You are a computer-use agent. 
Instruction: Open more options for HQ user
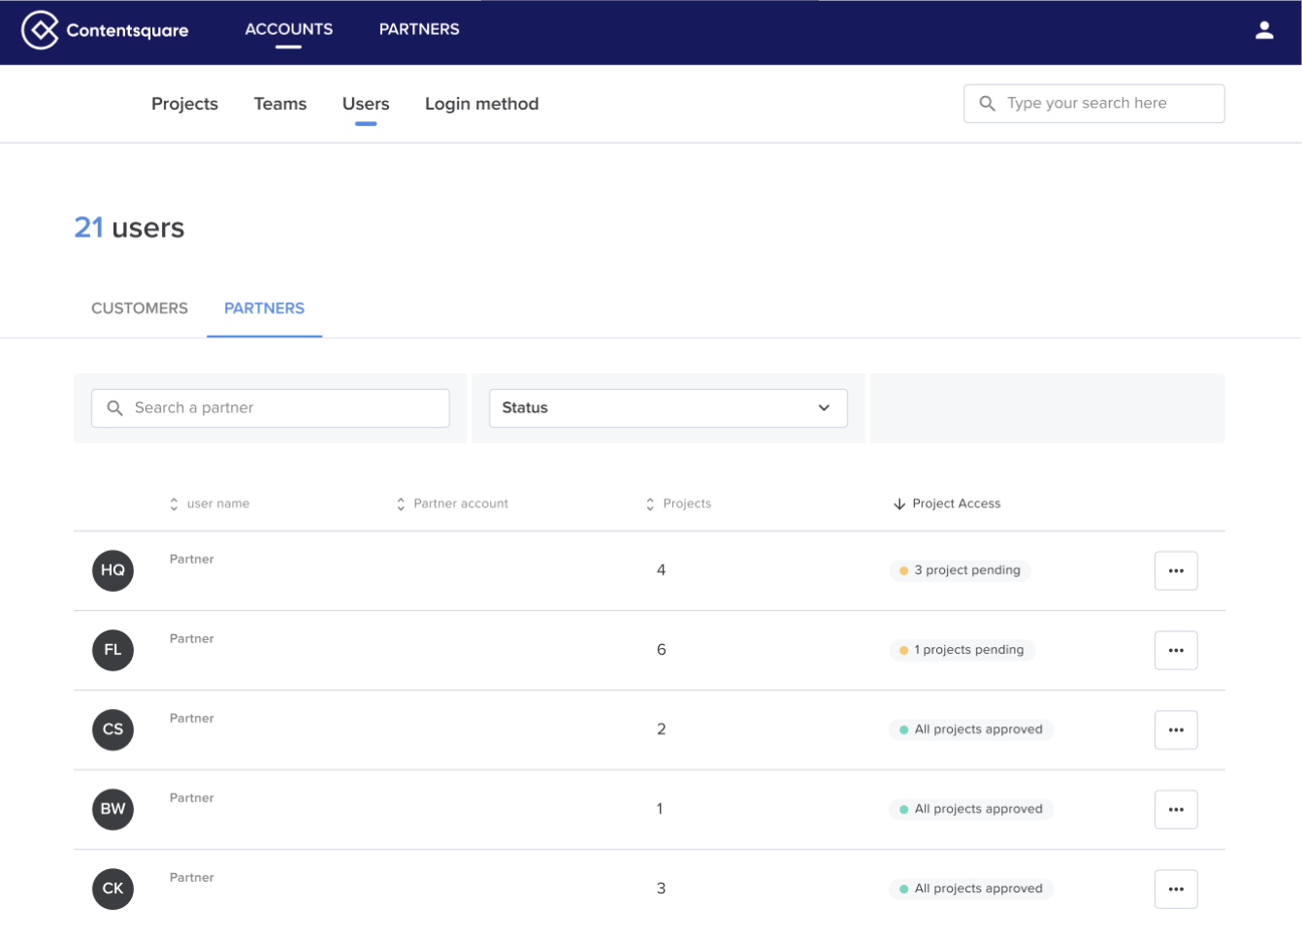pos(1176,570)
